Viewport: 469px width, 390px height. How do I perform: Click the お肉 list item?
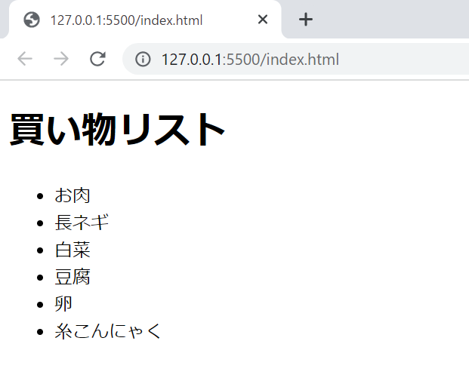(x=73, y=195)
